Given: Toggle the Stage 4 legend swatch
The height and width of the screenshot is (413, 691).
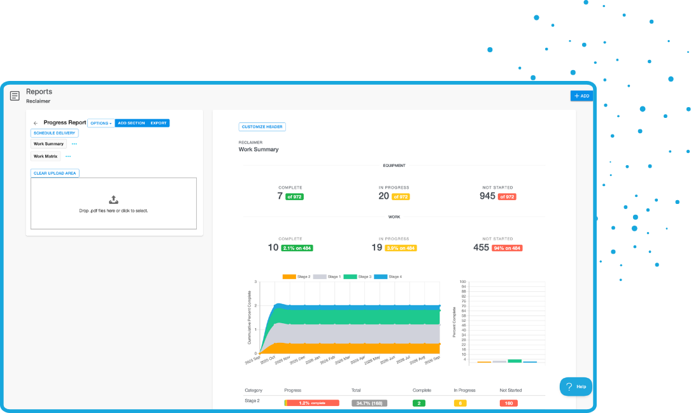Looking at the screenshot, I should [380, 277].
